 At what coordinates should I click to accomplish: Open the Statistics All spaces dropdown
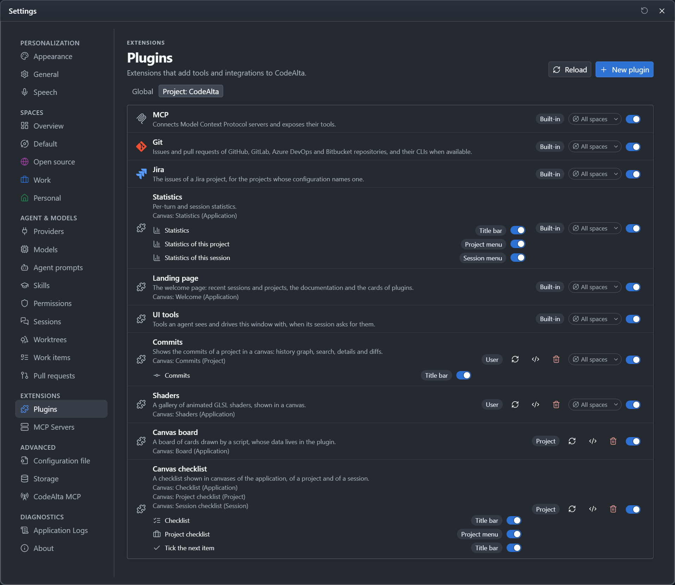pos(594,228)
